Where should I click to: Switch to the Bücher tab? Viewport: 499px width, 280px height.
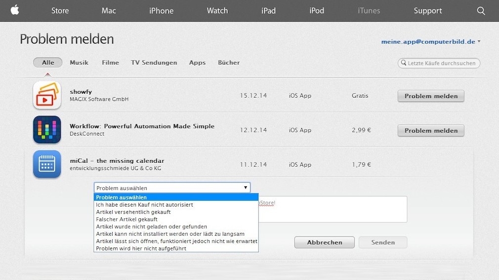pos(229,63)
